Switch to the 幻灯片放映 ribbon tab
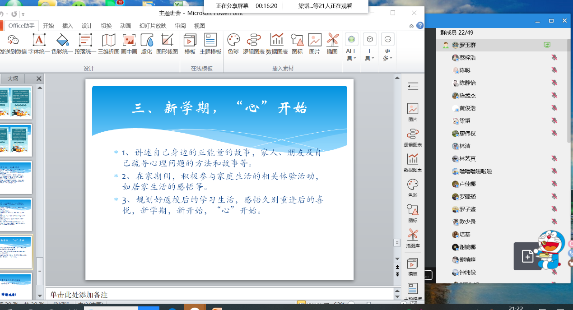 (x=153, y=26)
